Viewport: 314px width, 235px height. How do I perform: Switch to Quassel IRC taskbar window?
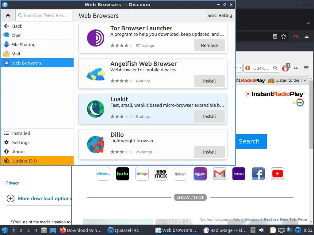pyautogui.click(x=124, y=230)
